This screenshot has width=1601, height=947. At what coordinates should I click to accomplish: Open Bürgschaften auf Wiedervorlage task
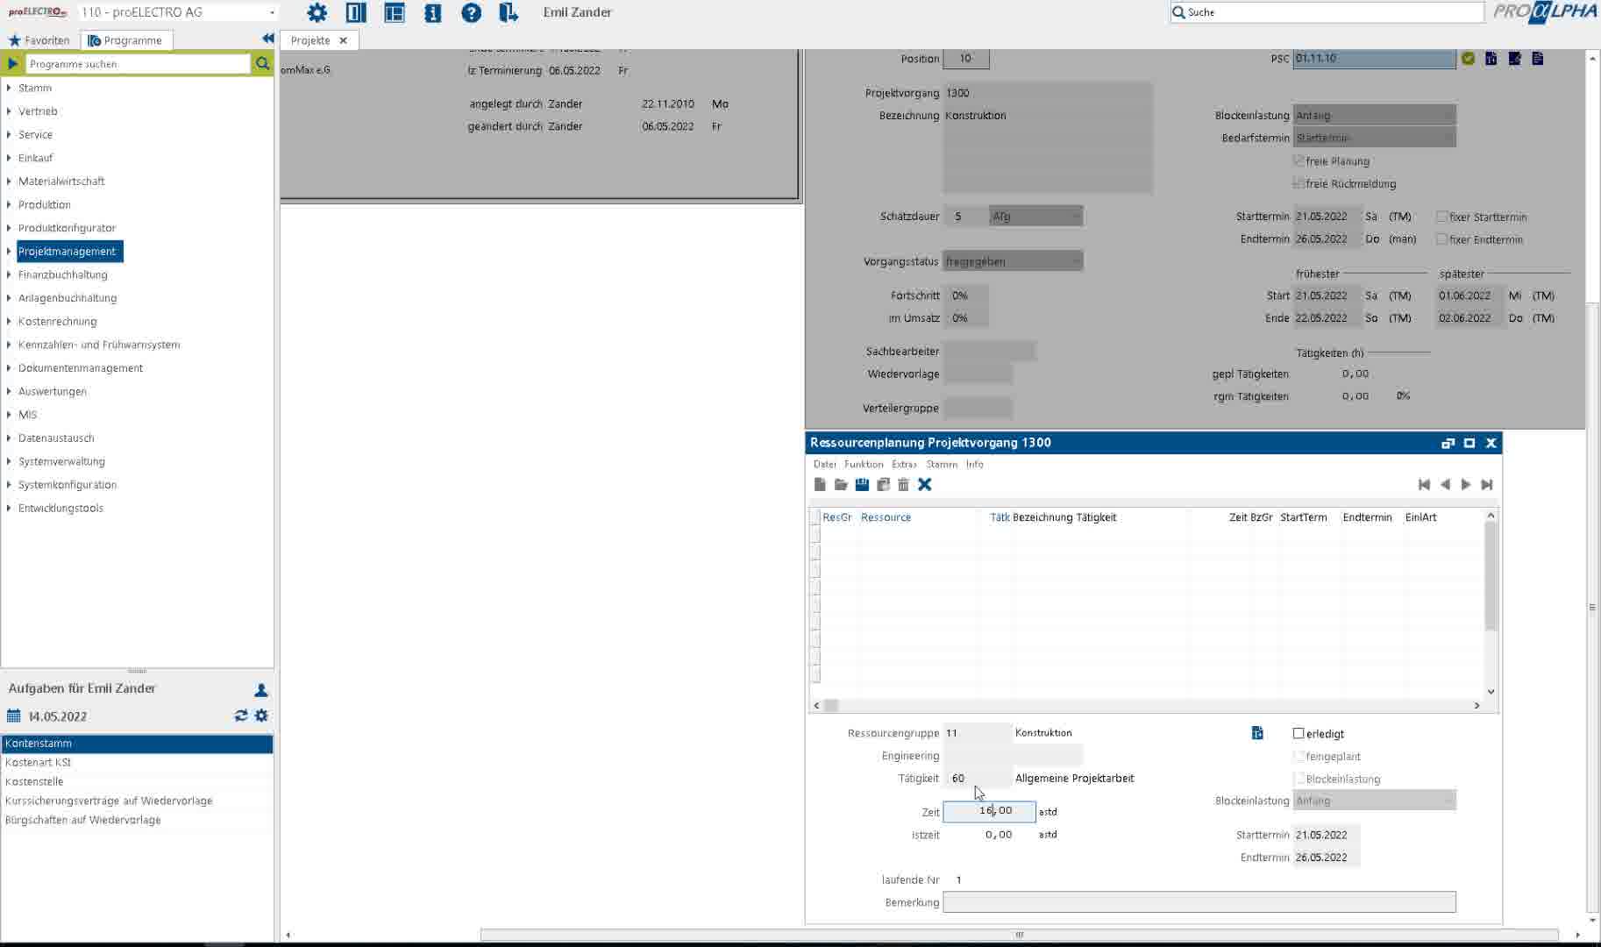(137, 820)
